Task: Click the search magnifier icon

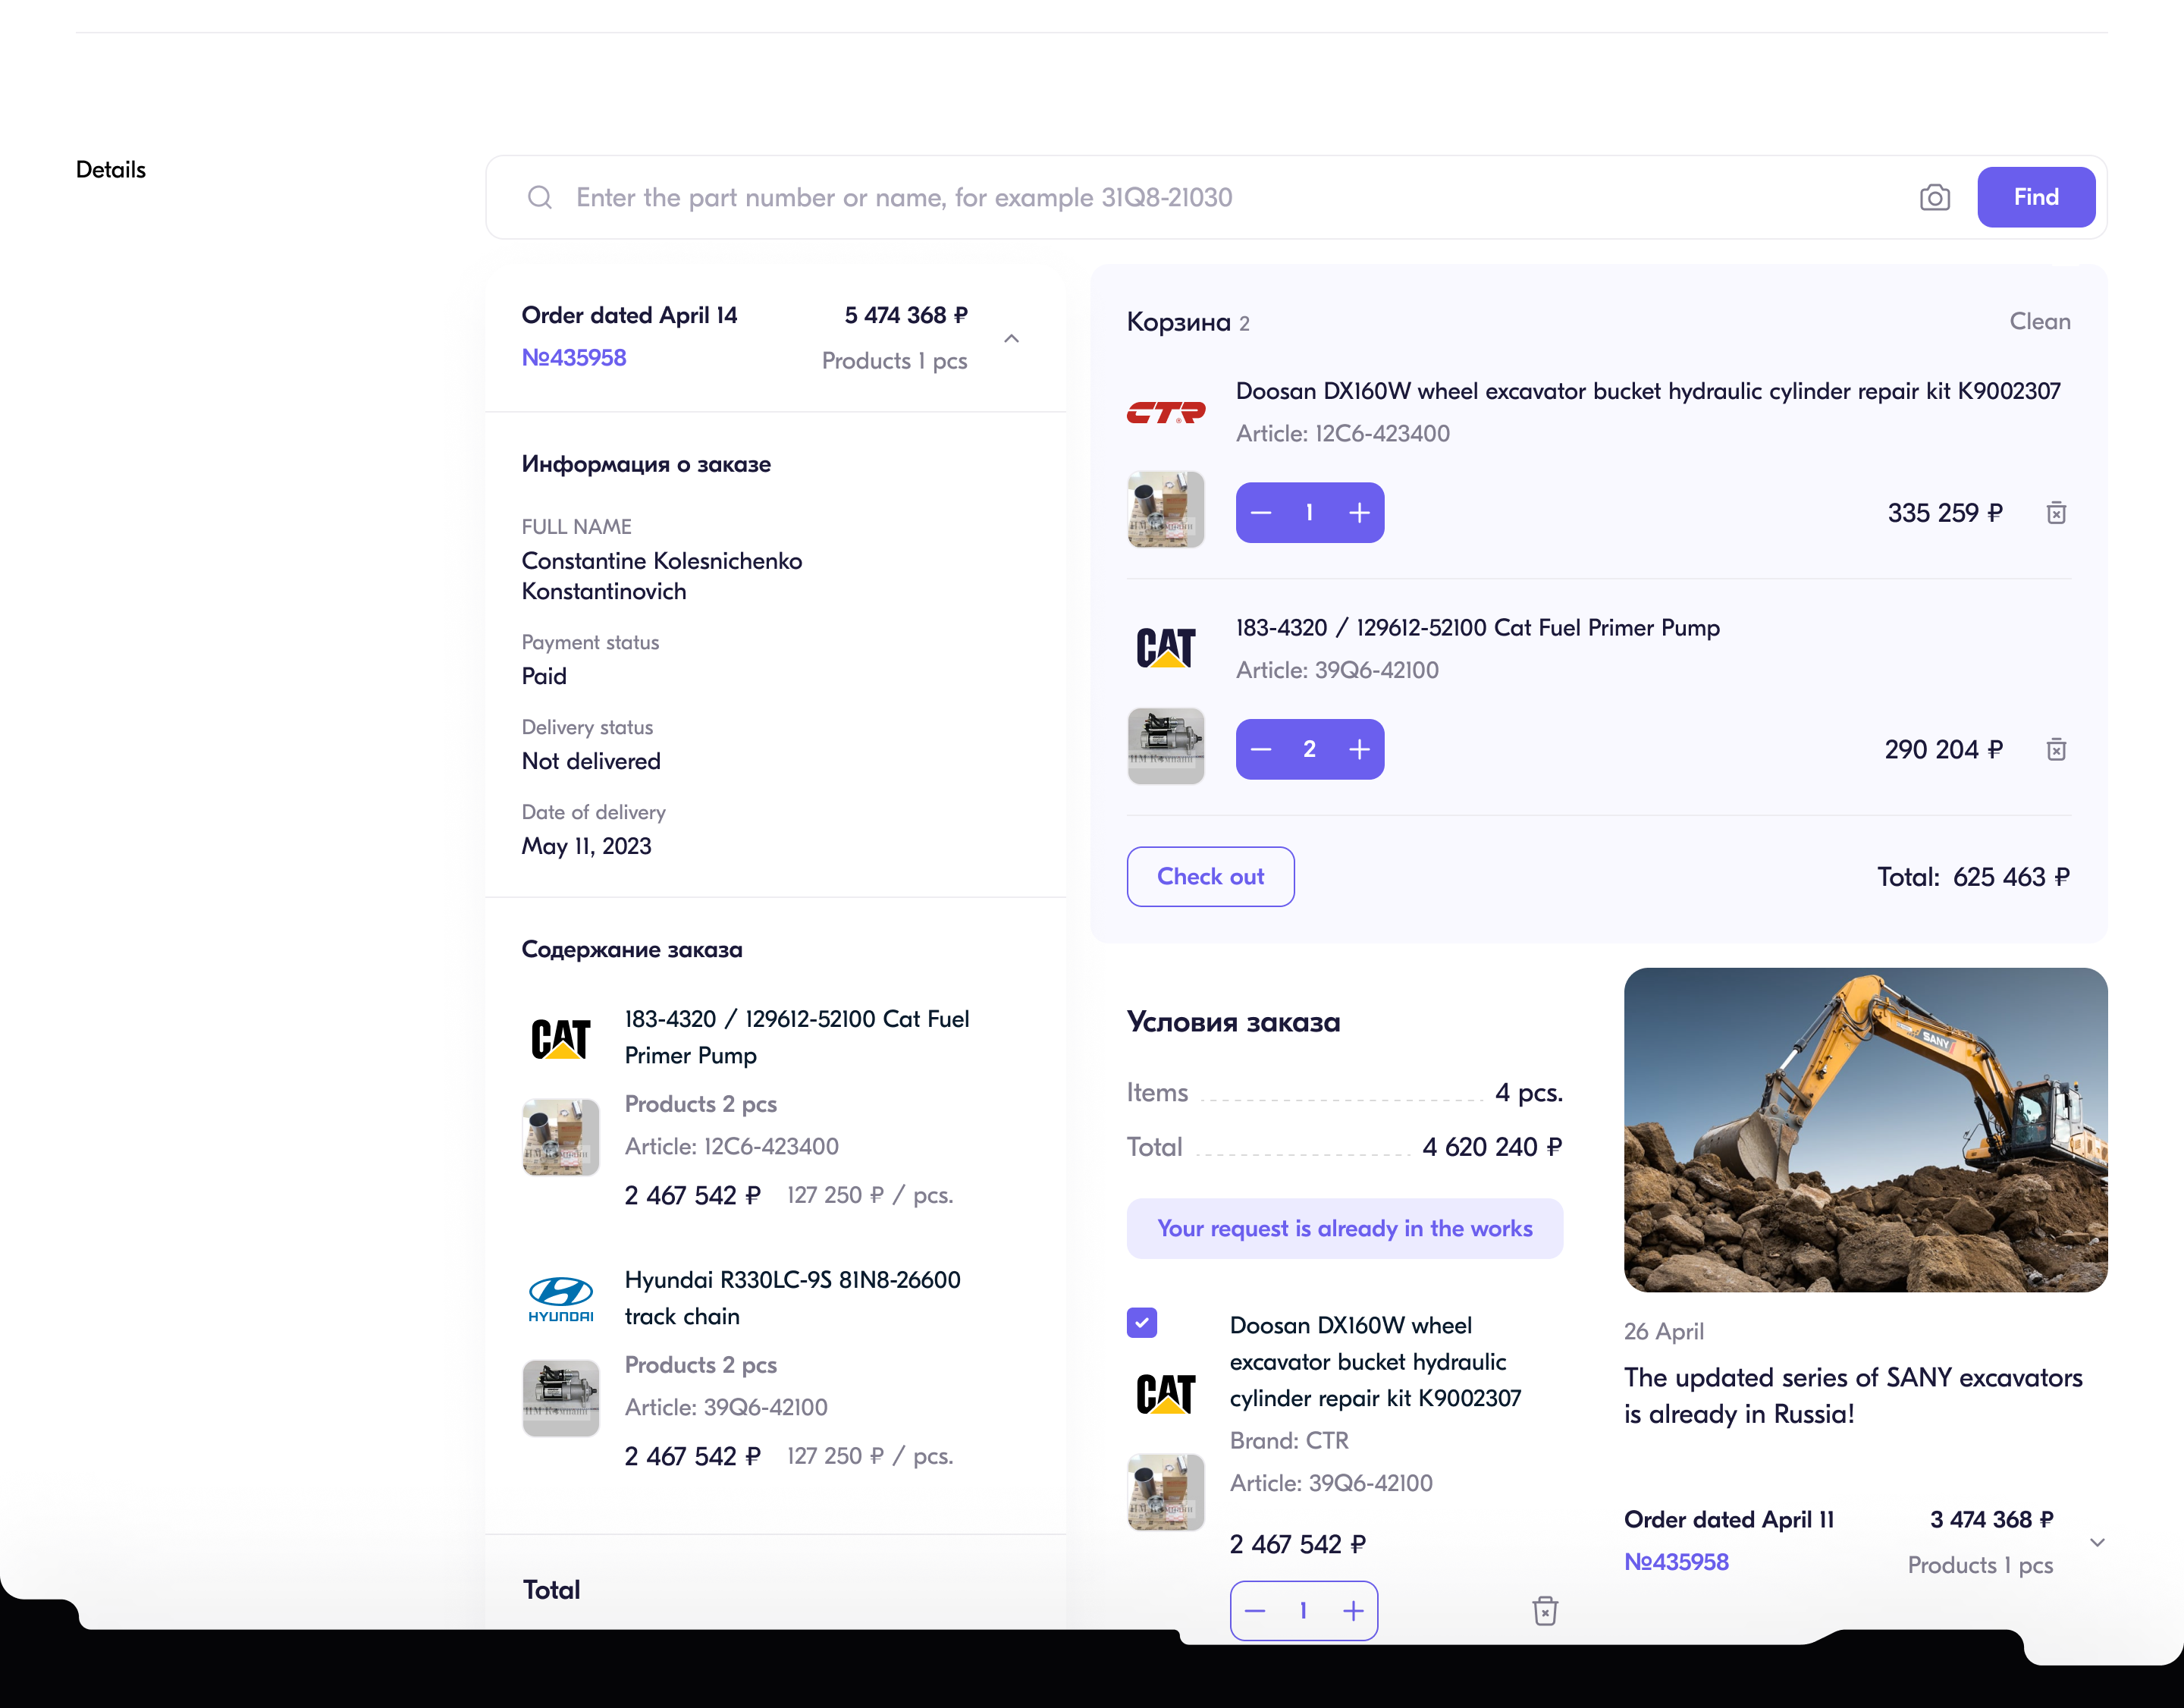Action: [x=540, y=197]
